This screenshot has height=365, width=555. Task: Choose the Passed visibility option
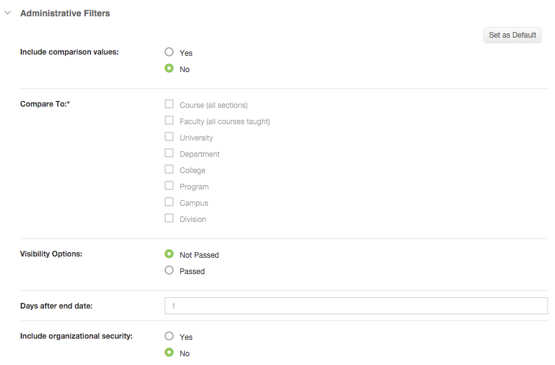coord(169,270)
